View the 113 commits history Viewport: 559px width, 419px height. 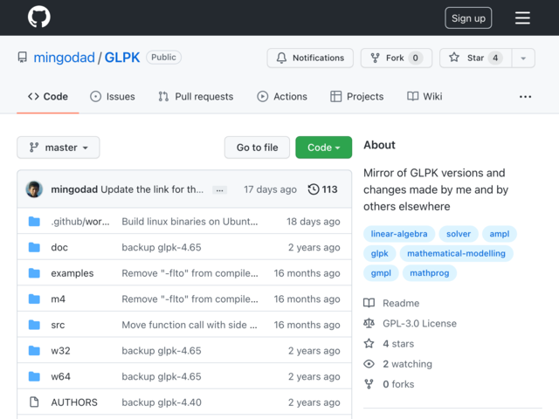[x=322, y=189]
